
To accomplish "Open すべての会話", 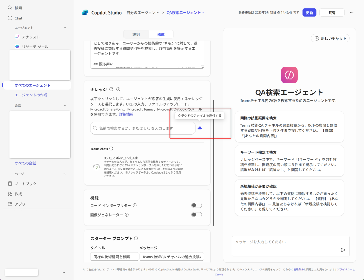I will coord(25,163).
